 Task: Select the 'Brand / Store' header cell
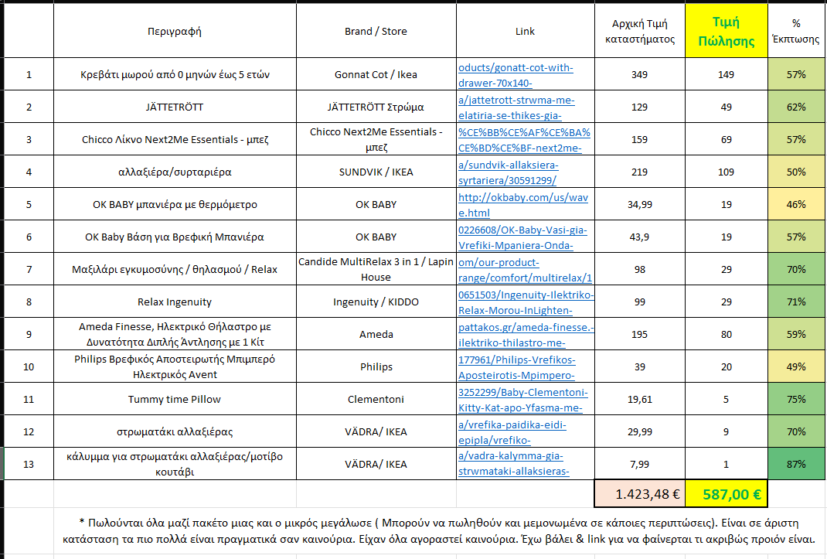[x=376, y=31]
